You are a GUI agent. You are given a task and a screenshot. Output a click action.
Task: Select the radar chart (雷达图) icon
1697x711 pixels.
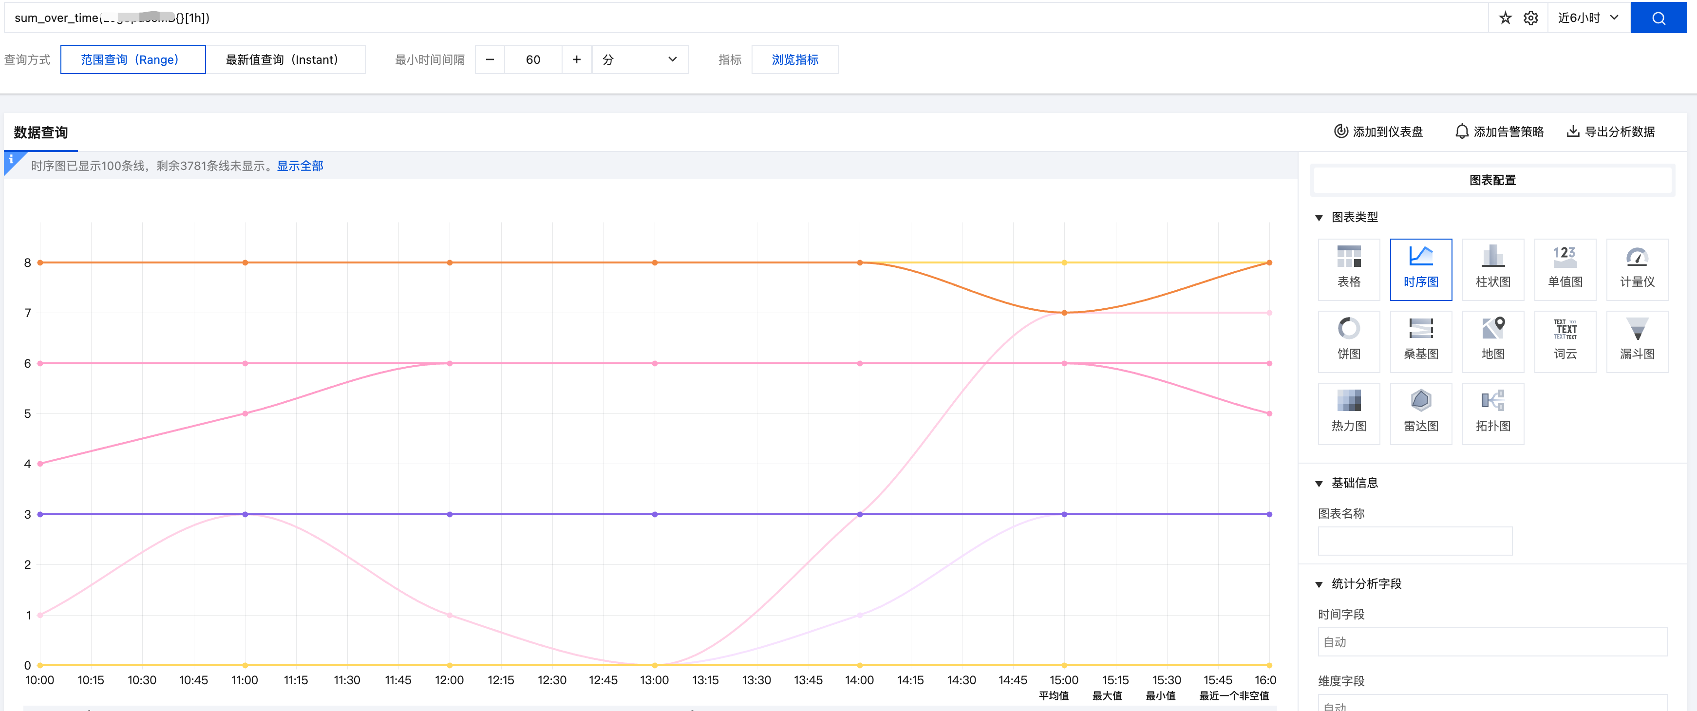pyautogui.click(x=1420, y=412)
